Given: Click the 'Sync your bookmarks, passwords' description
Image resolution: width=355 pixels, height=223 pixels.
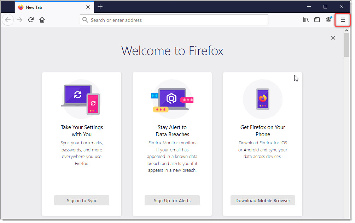Looking at the screenshot, I should tap(82, 153).
